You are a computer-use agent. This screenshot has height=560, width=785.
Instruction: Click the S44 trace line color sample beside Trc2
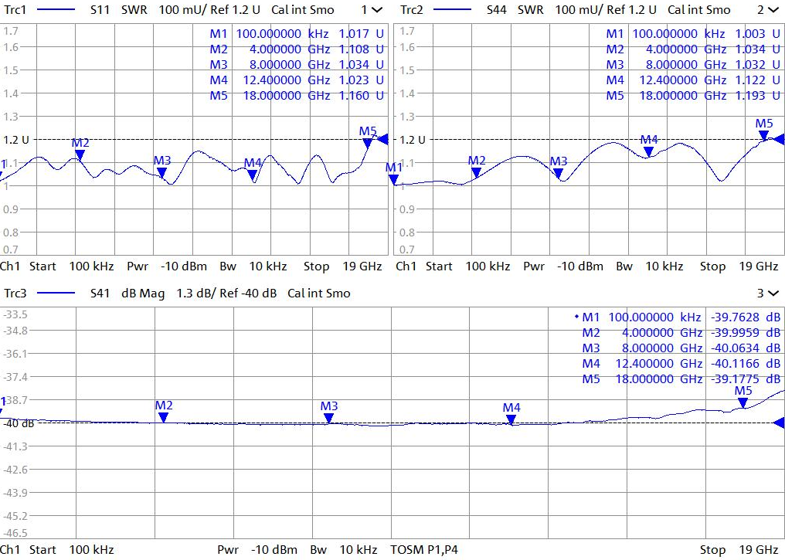tap(452, 10)
